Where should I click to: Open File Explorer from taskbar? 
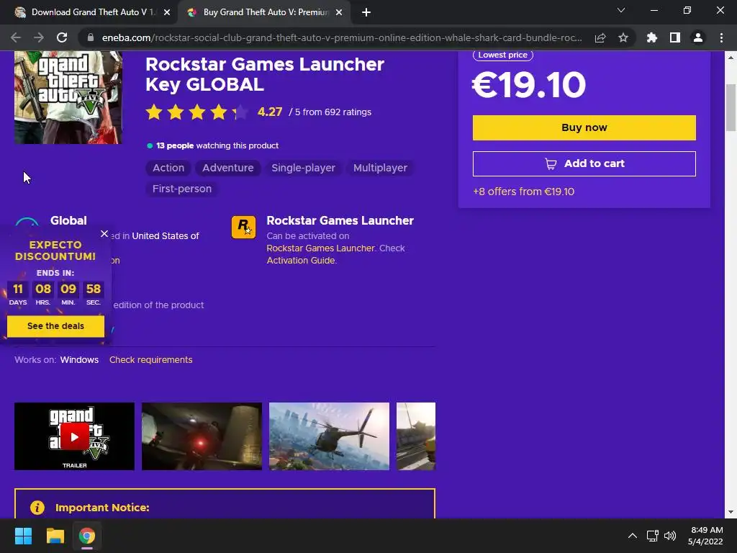[55, 536]
